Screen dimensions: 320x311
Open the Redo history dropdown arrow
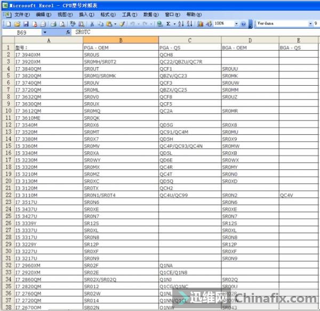click(151, 24)
